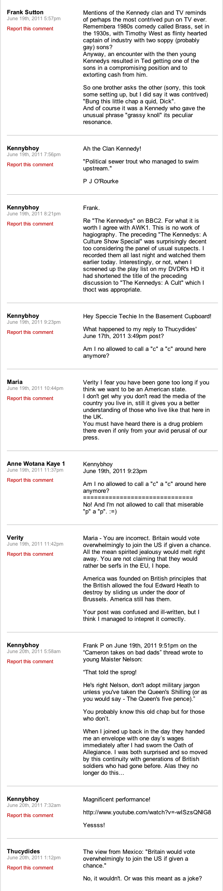Report Kennybhoy's 7:56pm comment
Viewport: 223px width, 891px height.
(30, 164)
